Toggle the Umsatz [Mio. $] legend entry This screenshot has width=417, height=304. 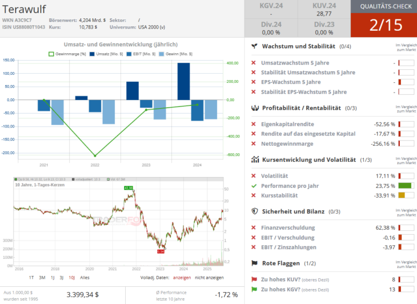coord(106,54)
